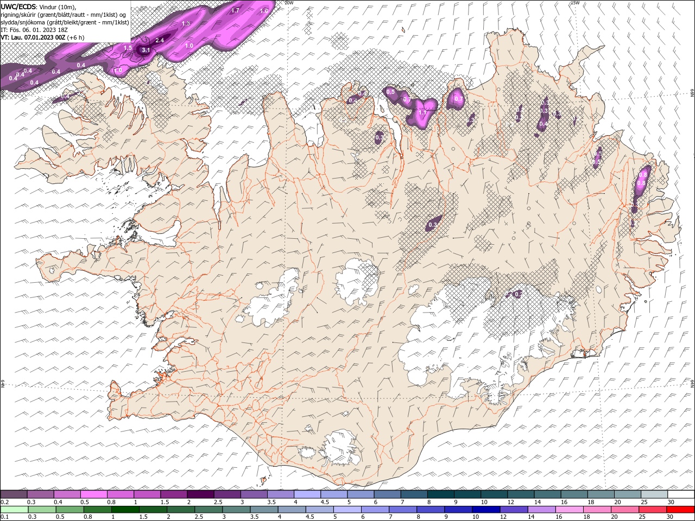Pick the lower scale blue swatch labeled 7
Image resolution: width=695 pixels, height=521 pixels.
(403, 510)
